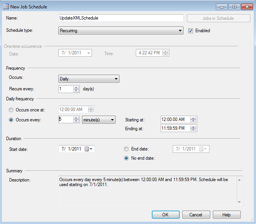Decrease the Occurs every interval value
This screenshot has width=256, height=224.
[x=76, y=121]
